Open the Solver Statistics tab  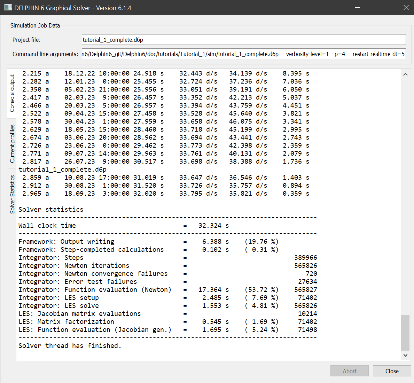point(12,194)
